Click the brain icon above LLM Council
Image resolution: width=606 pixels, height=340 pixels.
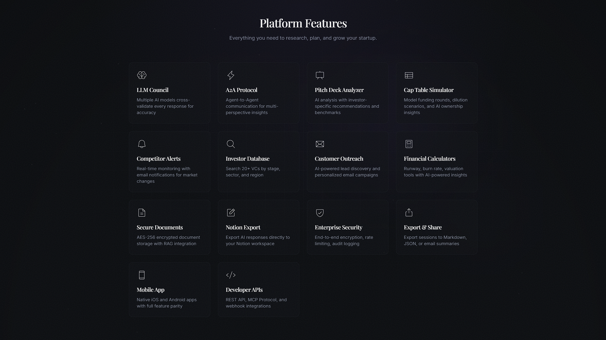click(x=142, y=75)
